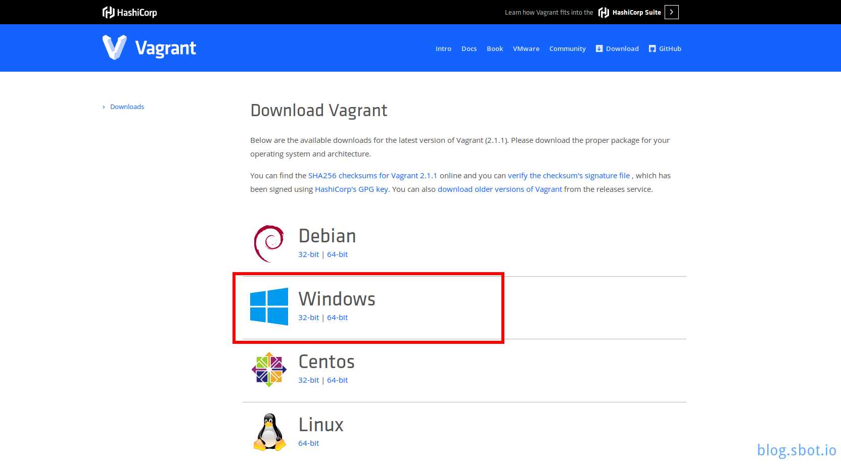Image resolution: width=841 pixels, height=464 pixels.
Task: Open the Docs menu item
Action: [x=469, y=48]
